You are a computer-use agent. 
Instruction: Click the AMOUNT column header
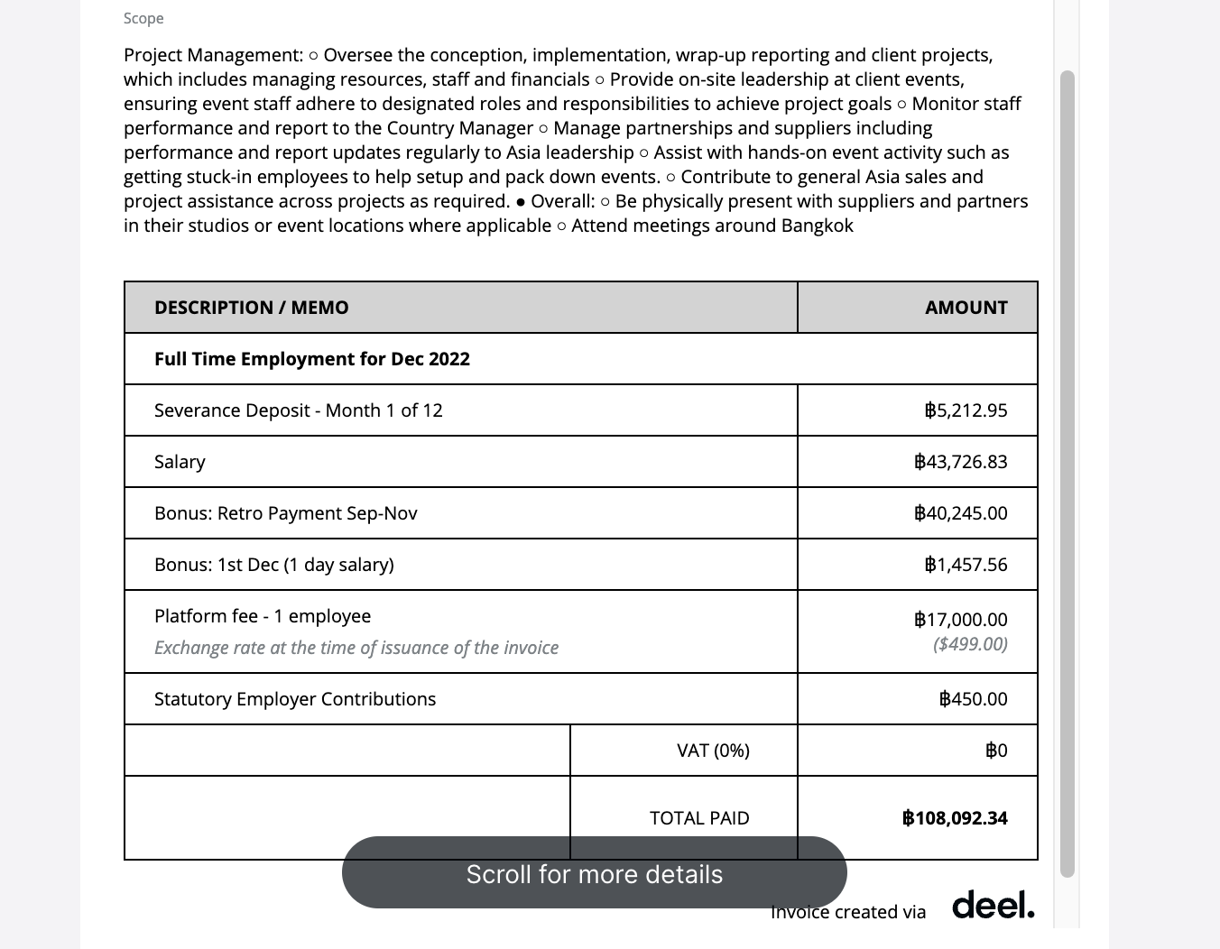pyautogui.click(x=966, y=307)
